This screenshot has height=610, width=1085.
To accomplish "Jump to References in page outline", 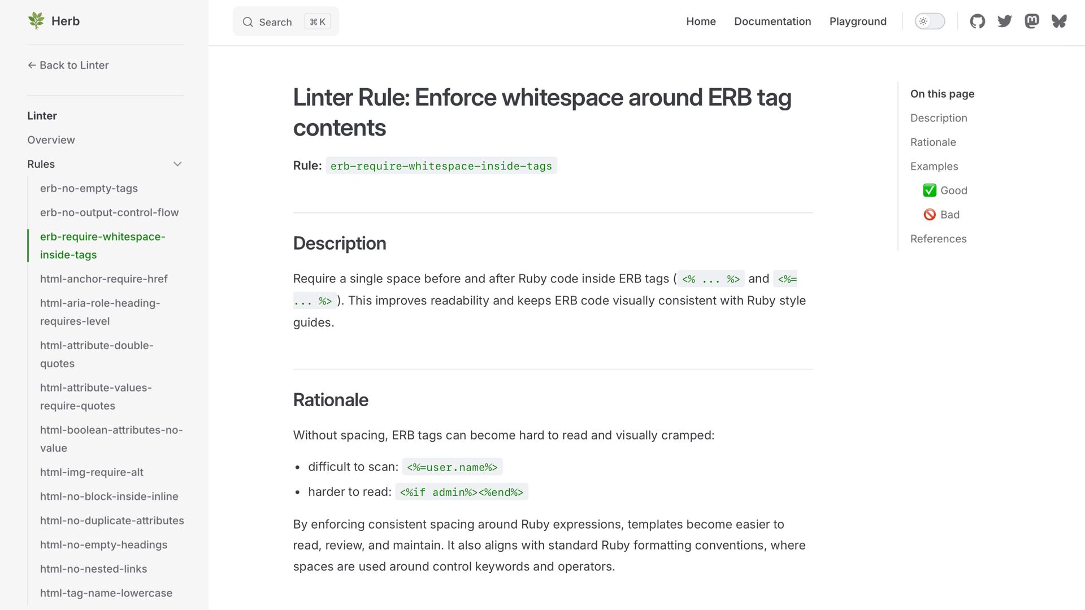I will click(938, 239).
